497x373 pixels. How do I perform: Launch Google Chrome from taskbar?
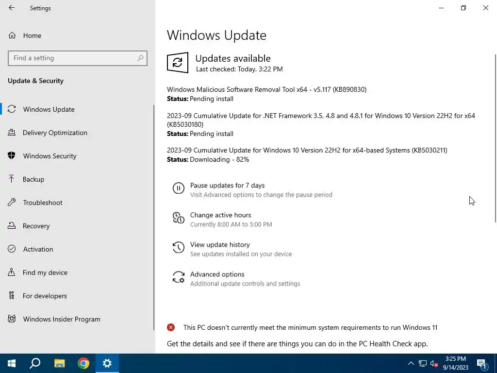click(x=83, y=363)
